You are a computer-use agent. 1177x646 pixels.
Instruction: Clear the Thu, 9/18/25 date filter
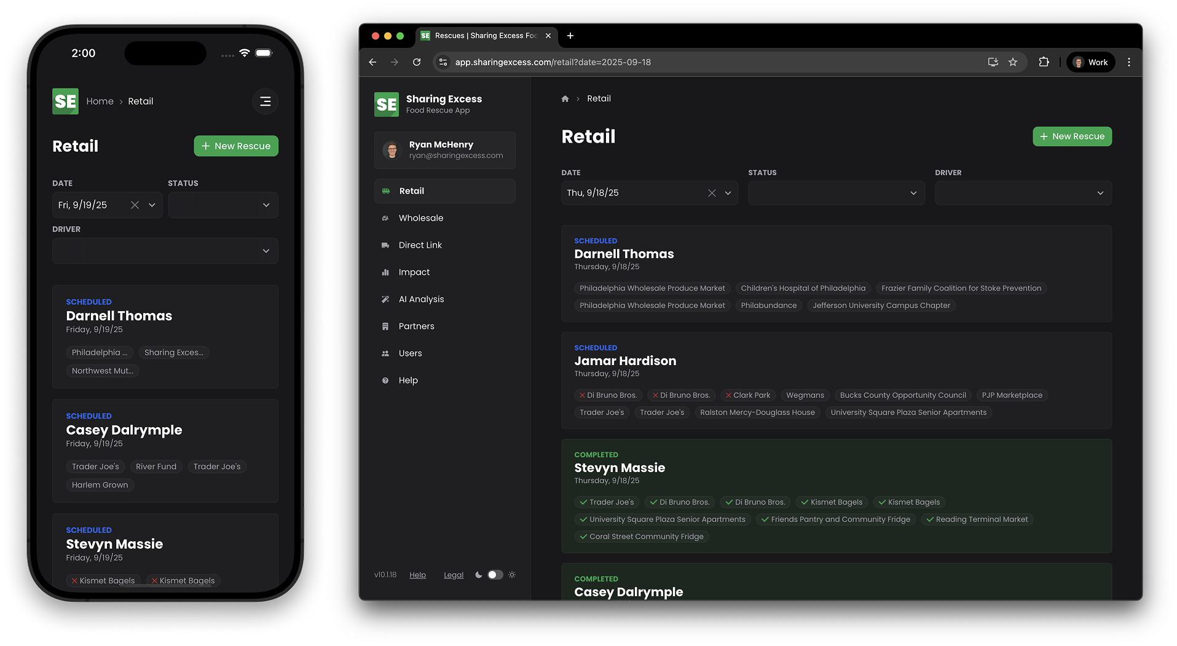pos(712,193)
